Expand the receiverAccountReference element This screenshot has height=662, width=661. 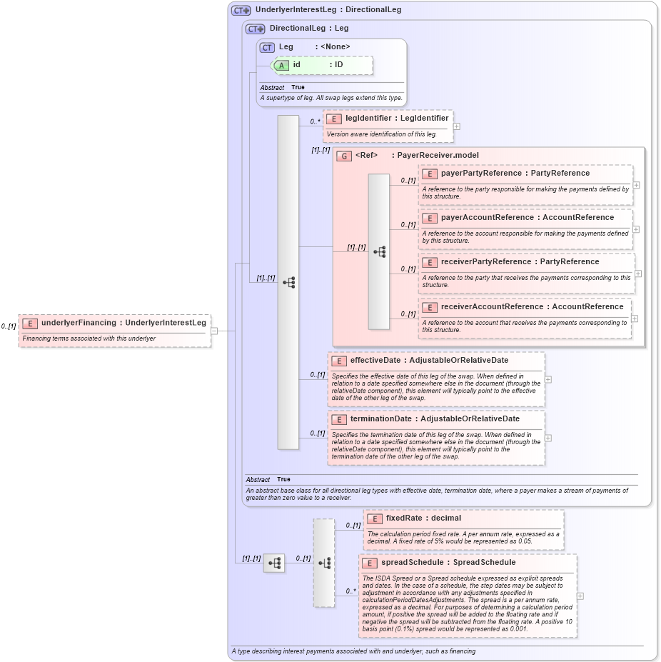point(635,319)
